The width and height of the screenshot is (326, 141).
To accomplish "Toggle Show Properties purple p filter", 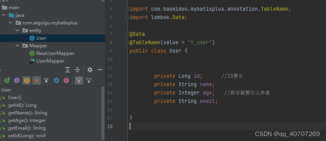I will (17, 80).
